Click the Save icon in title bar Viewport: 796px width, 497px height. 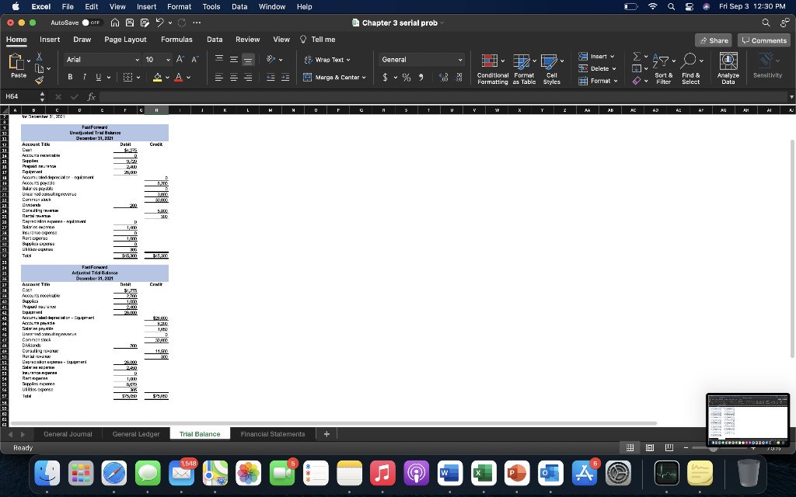point(130,23)
